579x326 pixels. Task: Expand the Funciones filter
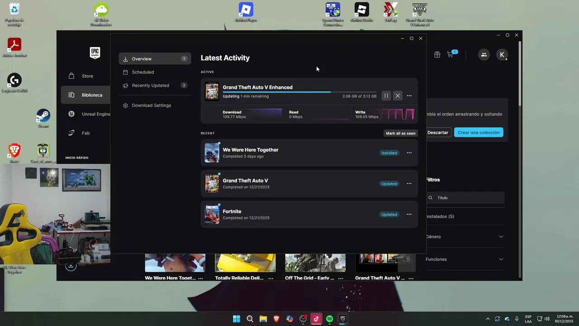pos(465,259)
